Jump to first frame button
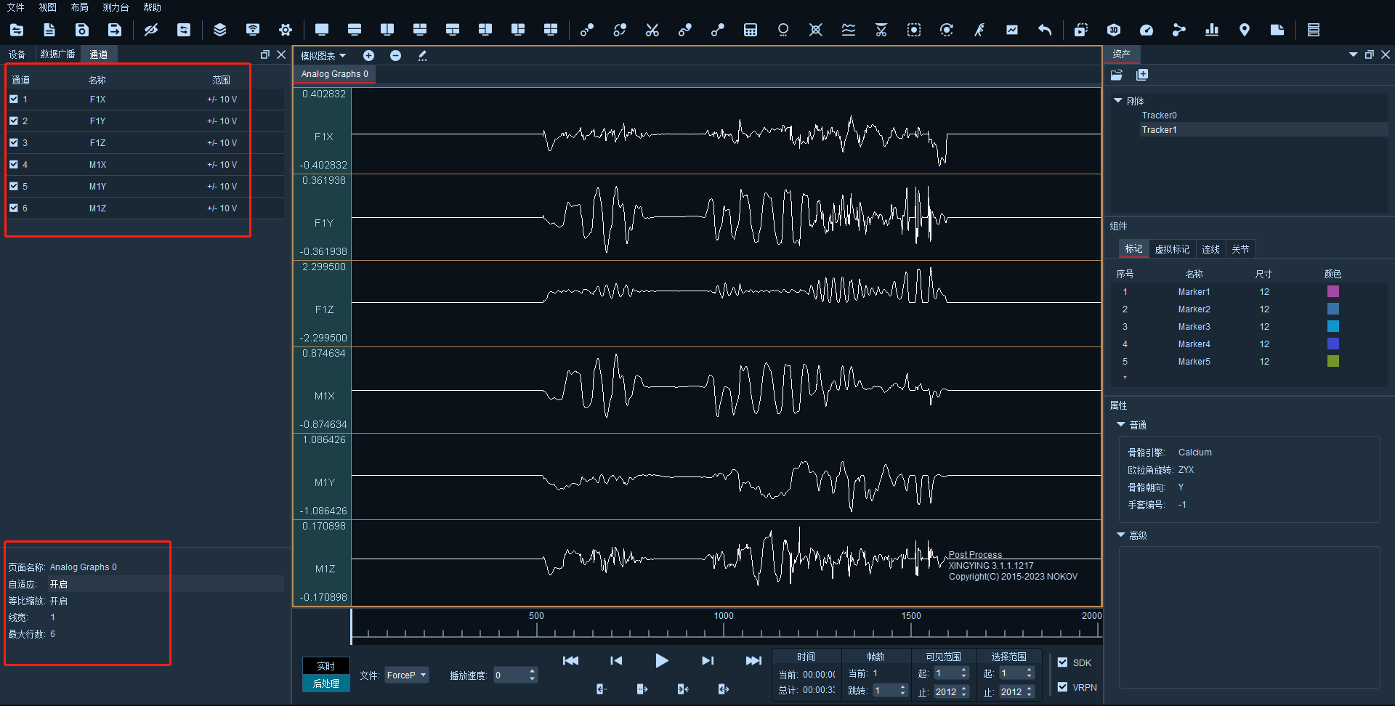Image resolution: width=1395 pixels, height=706 pixels. 570,660
